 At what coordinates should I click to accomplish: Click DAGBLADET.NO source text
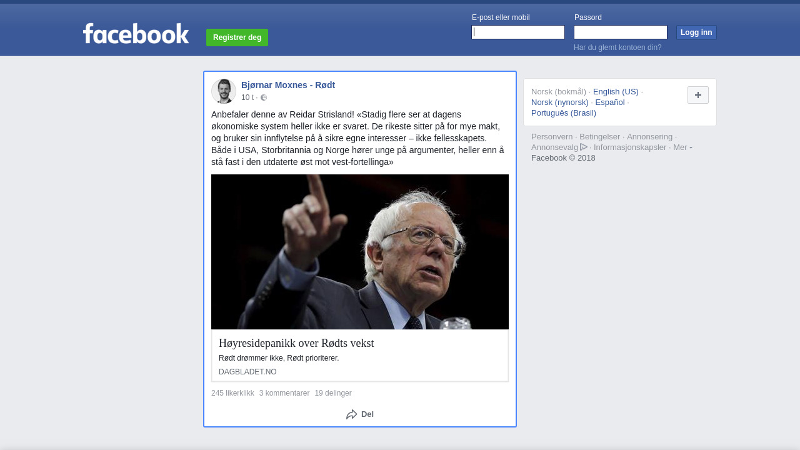tap(247, 372)
